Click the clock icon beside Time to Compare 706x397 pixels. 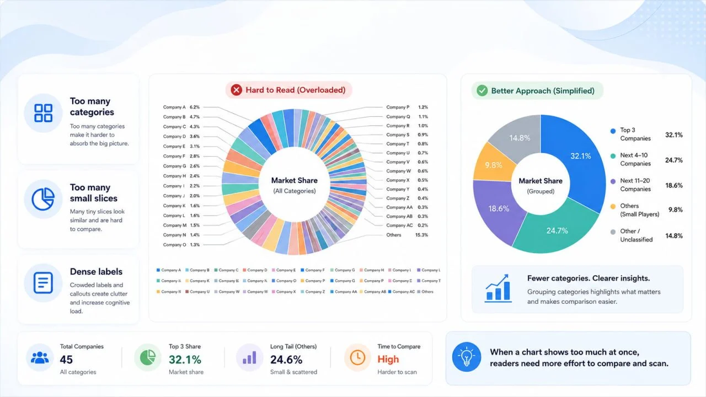point(357,358)
